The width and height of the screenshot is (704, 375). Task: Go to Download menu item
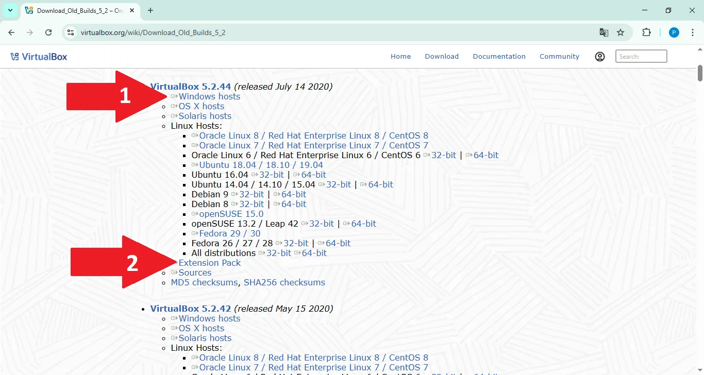coord(442,57)
